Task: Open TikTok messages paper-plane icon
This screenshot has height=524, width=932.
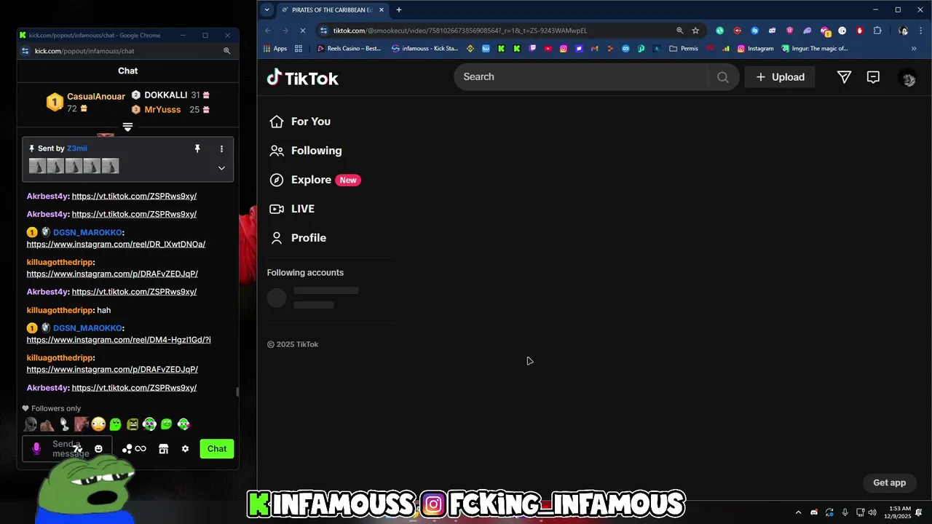Action: [844, 77]
